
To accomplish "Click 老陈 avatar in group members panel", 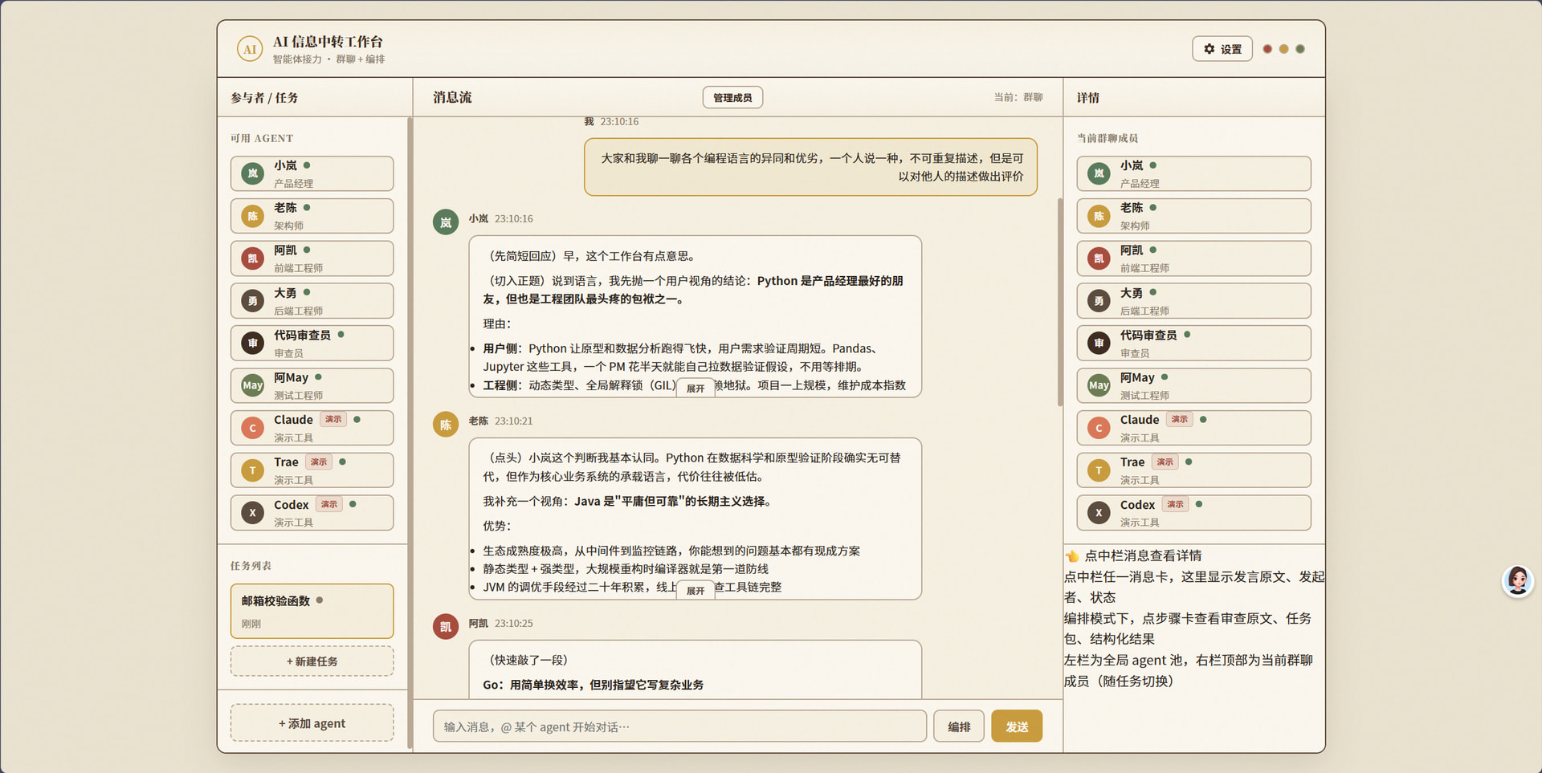I will [1099, 216].
